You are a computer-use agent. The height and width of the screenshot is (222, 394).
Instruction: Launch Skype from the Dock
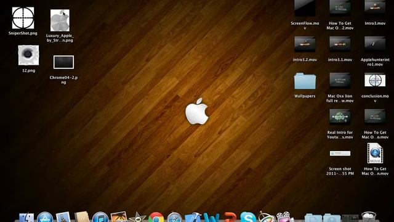(248, 217)
